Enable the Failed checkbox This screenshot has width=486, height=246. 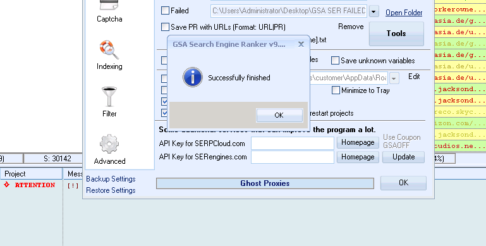click(165, 11)
